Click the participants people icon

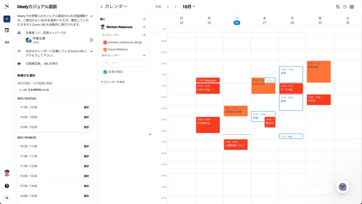click(x=19, y=33)
